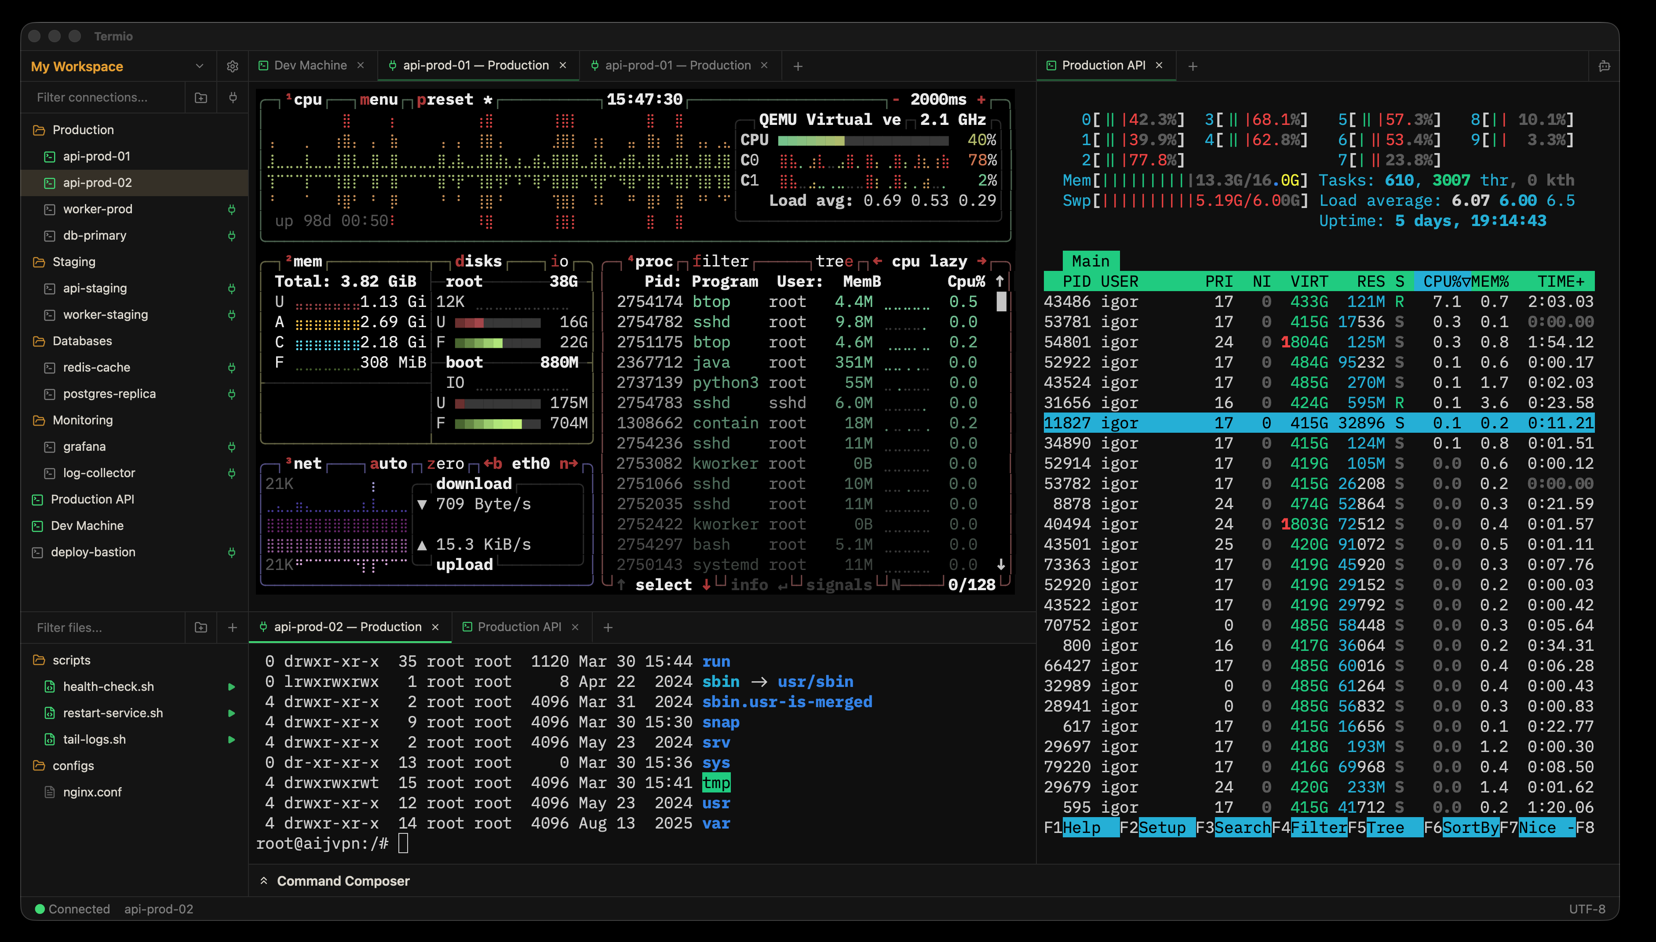Open the My Workspace dropdown chevron
Viewport: 1656px width, 942px height.
click(x=199, y=66)
